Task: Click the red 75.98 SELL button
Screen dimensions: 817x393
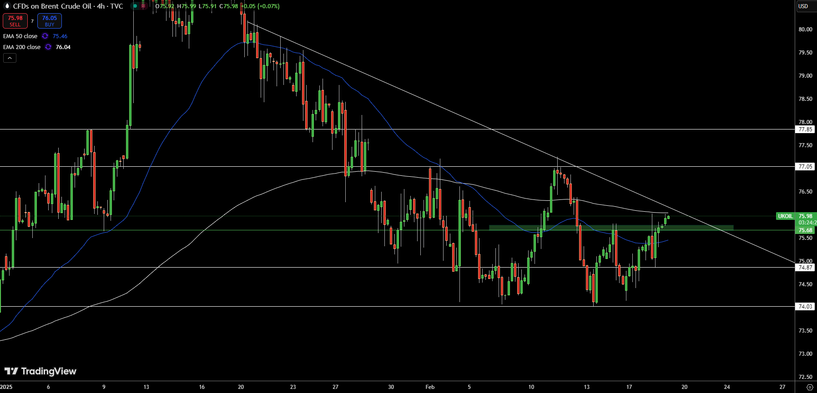Action: pyautogui.click(x=15, y=21)
